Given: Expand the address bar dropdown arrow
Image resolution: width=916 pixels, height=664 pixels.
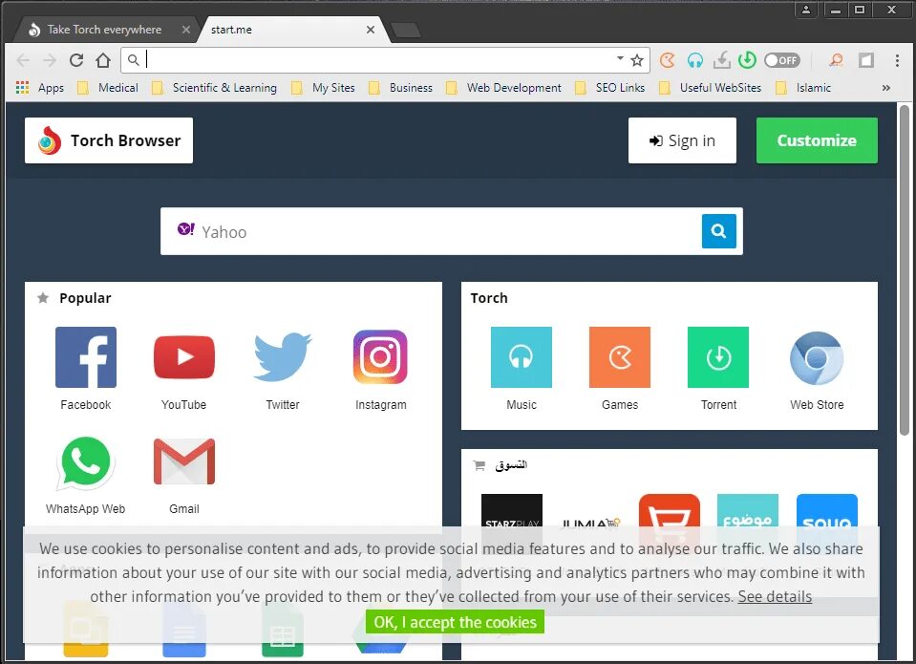Looking at the screenshot, I should [x=620, y=58].
